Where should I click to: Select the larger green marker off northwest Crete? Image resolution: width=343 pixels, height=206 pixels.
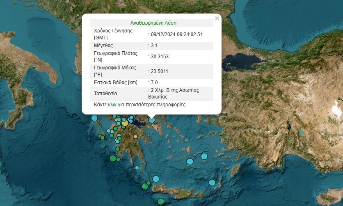(145, 186)
